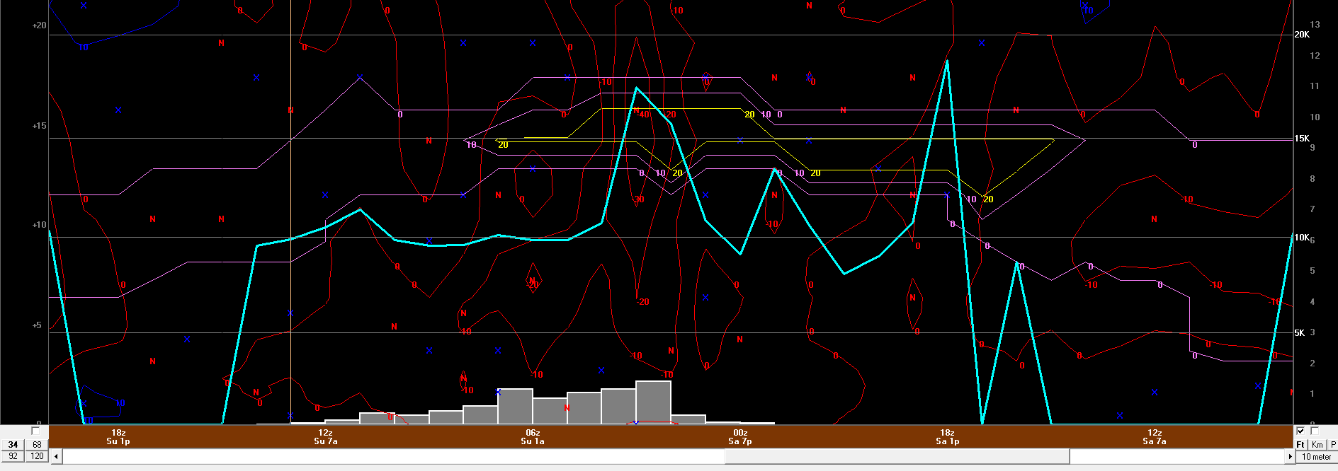Click the 20K altitude label
The width and height of the screenshot is (1338, 471).
[x=1302, y=35]
